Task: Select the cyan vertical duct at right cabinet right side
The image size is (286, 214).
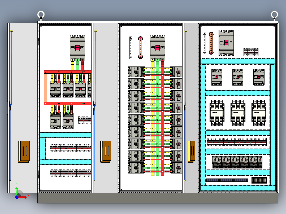Action: [x=273, y=125]
